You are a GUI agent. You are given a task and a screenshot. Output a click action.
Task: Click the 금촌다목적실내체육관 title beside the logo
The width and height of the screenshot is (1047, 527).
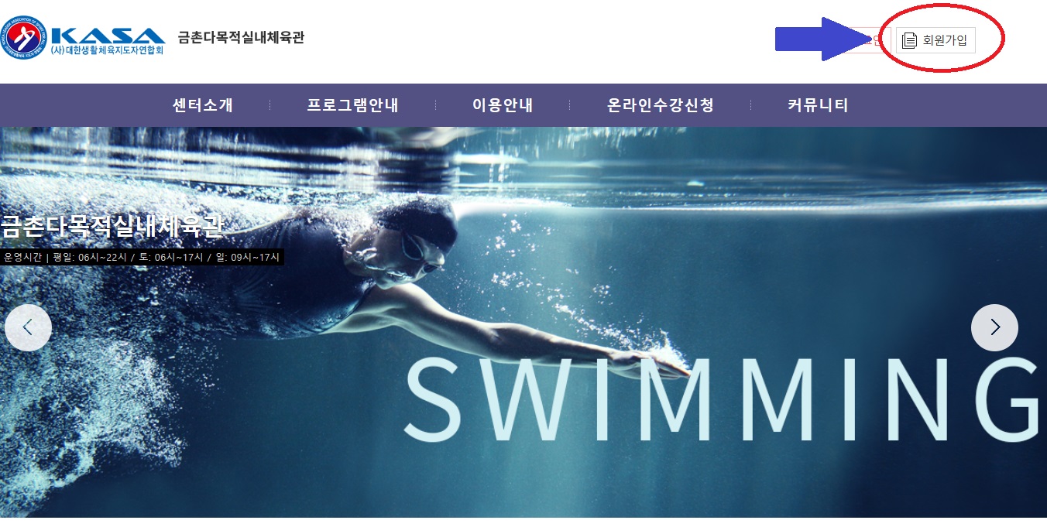241,37
